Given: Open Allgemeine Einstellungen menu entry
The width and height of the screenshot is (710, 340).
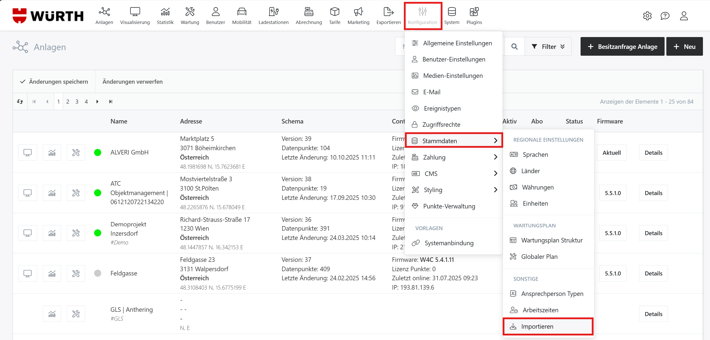Looking at the screenshot, I should [x=457, y=43].
